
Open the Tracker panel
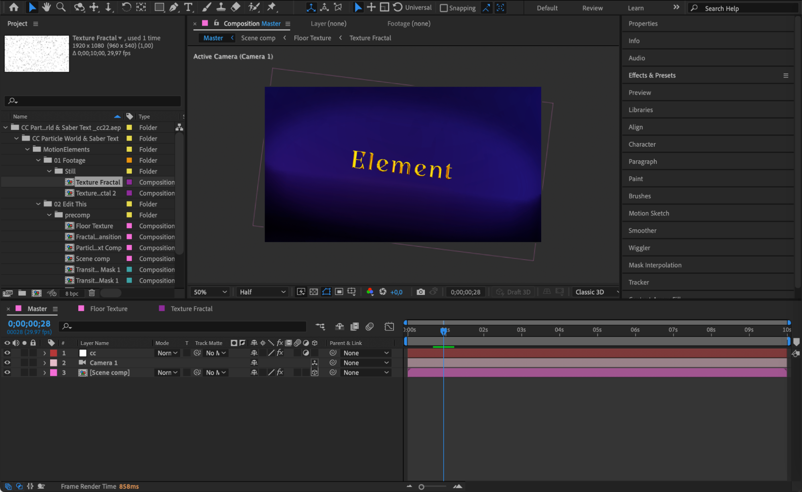(638, 282)
